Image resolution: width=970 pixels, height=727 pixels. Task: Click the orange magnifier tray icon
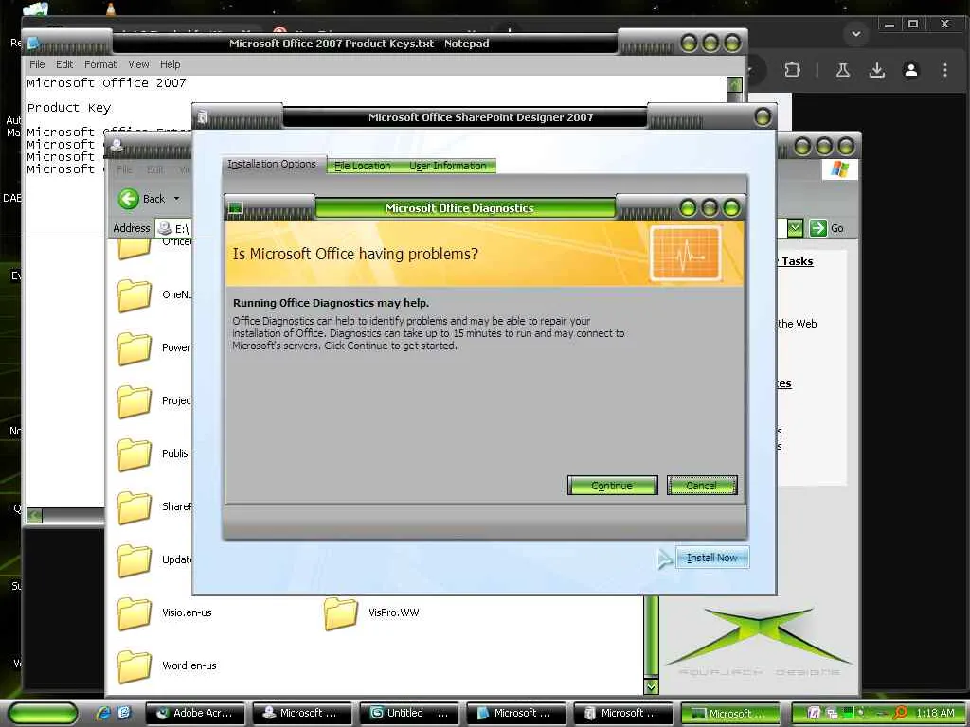[x=900, y=713]
